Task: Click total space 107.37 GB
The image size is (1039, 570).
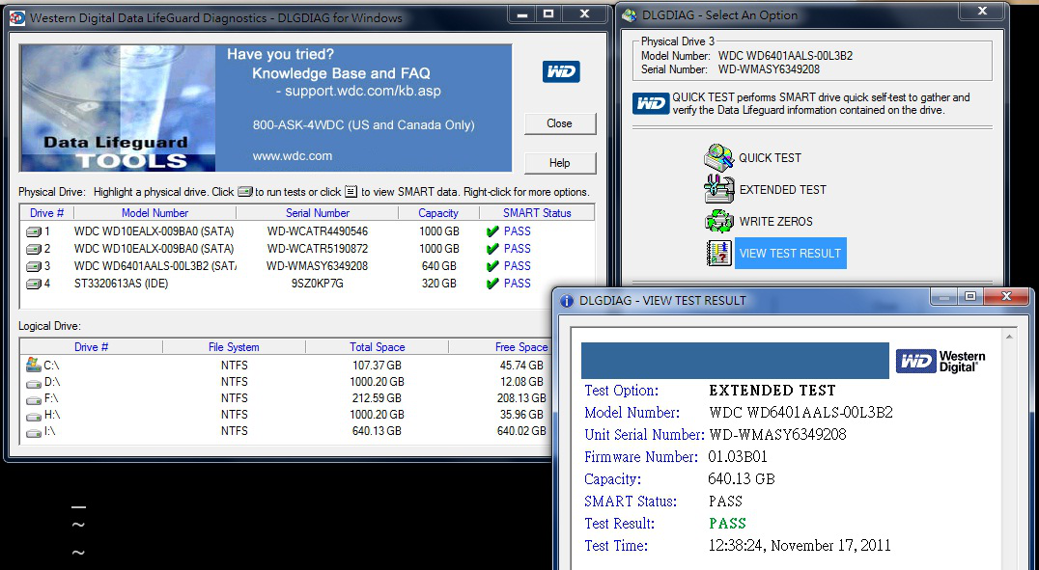Action: 377,365
